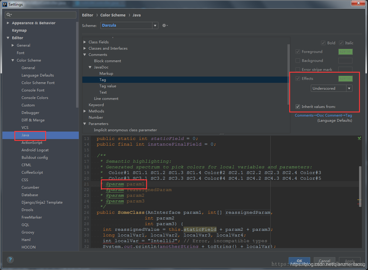The height and width of the screenshot is (270, 368).
Task: Click the search magnifier icon in settings
Action: tap(9, 15)
